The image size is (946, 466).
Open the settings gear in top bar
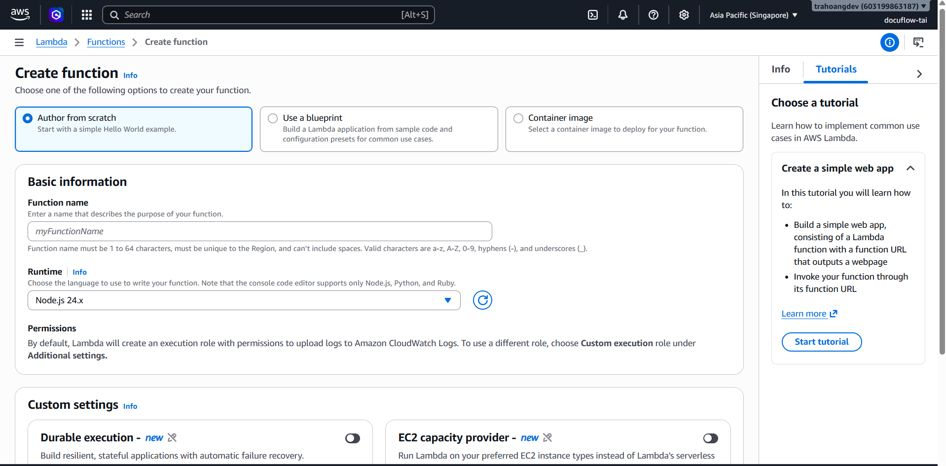(684, 15)
